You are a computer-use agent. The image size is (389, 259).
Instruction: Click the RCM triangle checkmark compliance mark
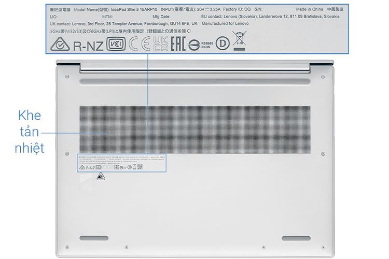coord(60,44)
